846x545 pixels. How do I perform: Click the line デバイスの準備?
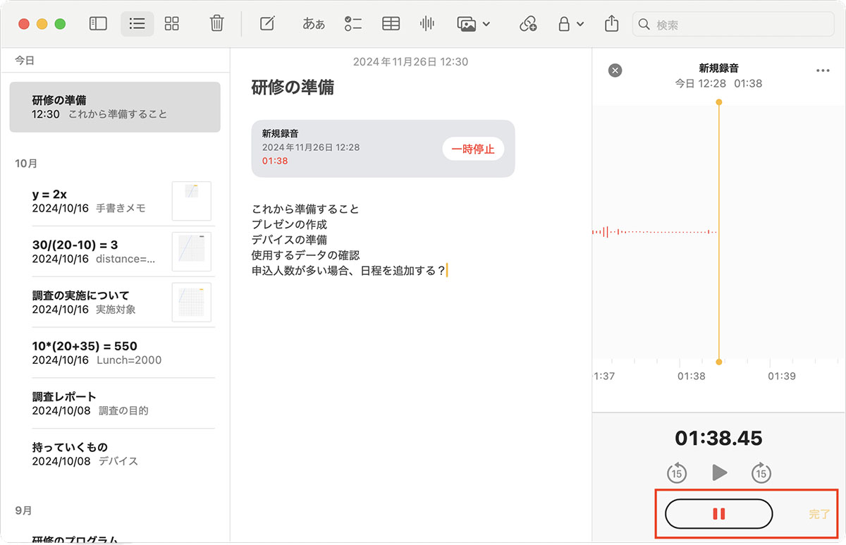[x=289, y=240]
